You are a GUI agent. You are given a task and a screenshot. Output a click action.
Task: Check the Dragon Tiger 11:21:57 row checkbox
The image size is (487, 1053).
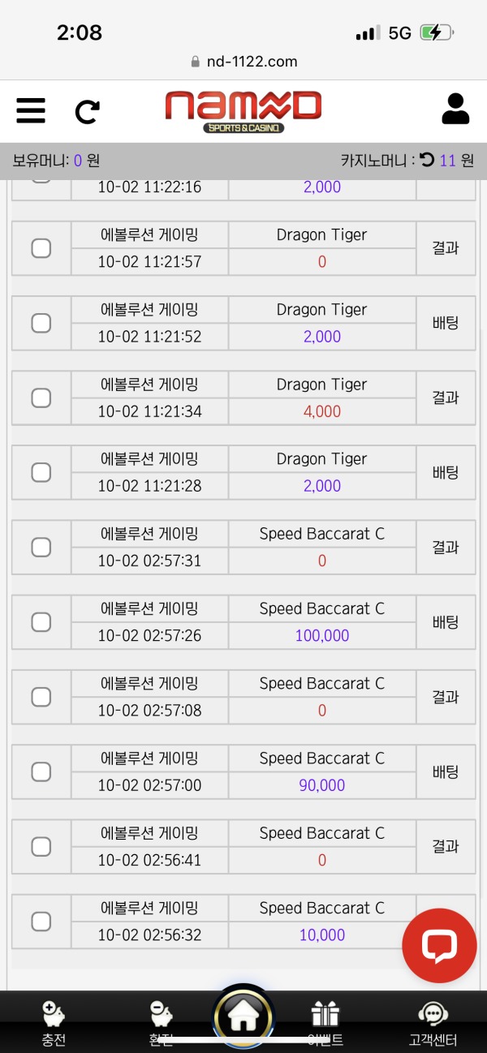tap(41, 247)
